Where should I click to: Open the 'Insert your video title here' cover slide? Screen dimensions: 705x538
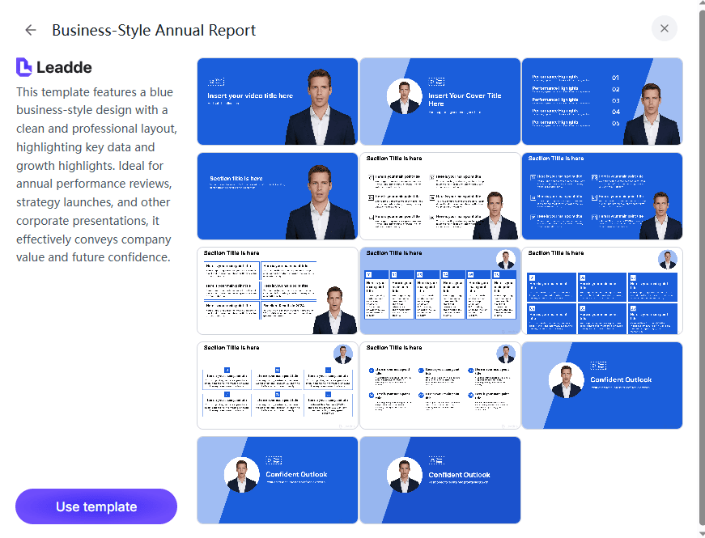(x=277, y=101)
